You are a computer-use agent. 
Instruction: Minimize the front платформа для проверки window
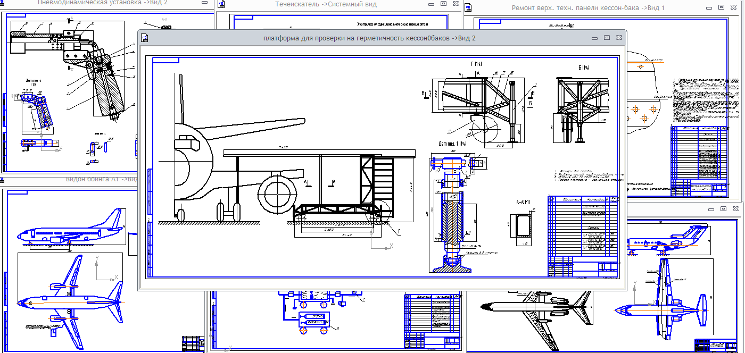tap(594, 38)
